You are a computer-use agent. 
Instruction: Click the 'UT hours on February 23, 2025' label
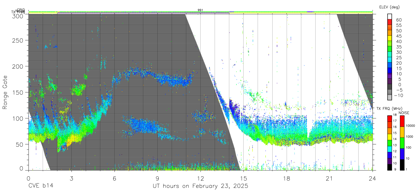[200, 186]
